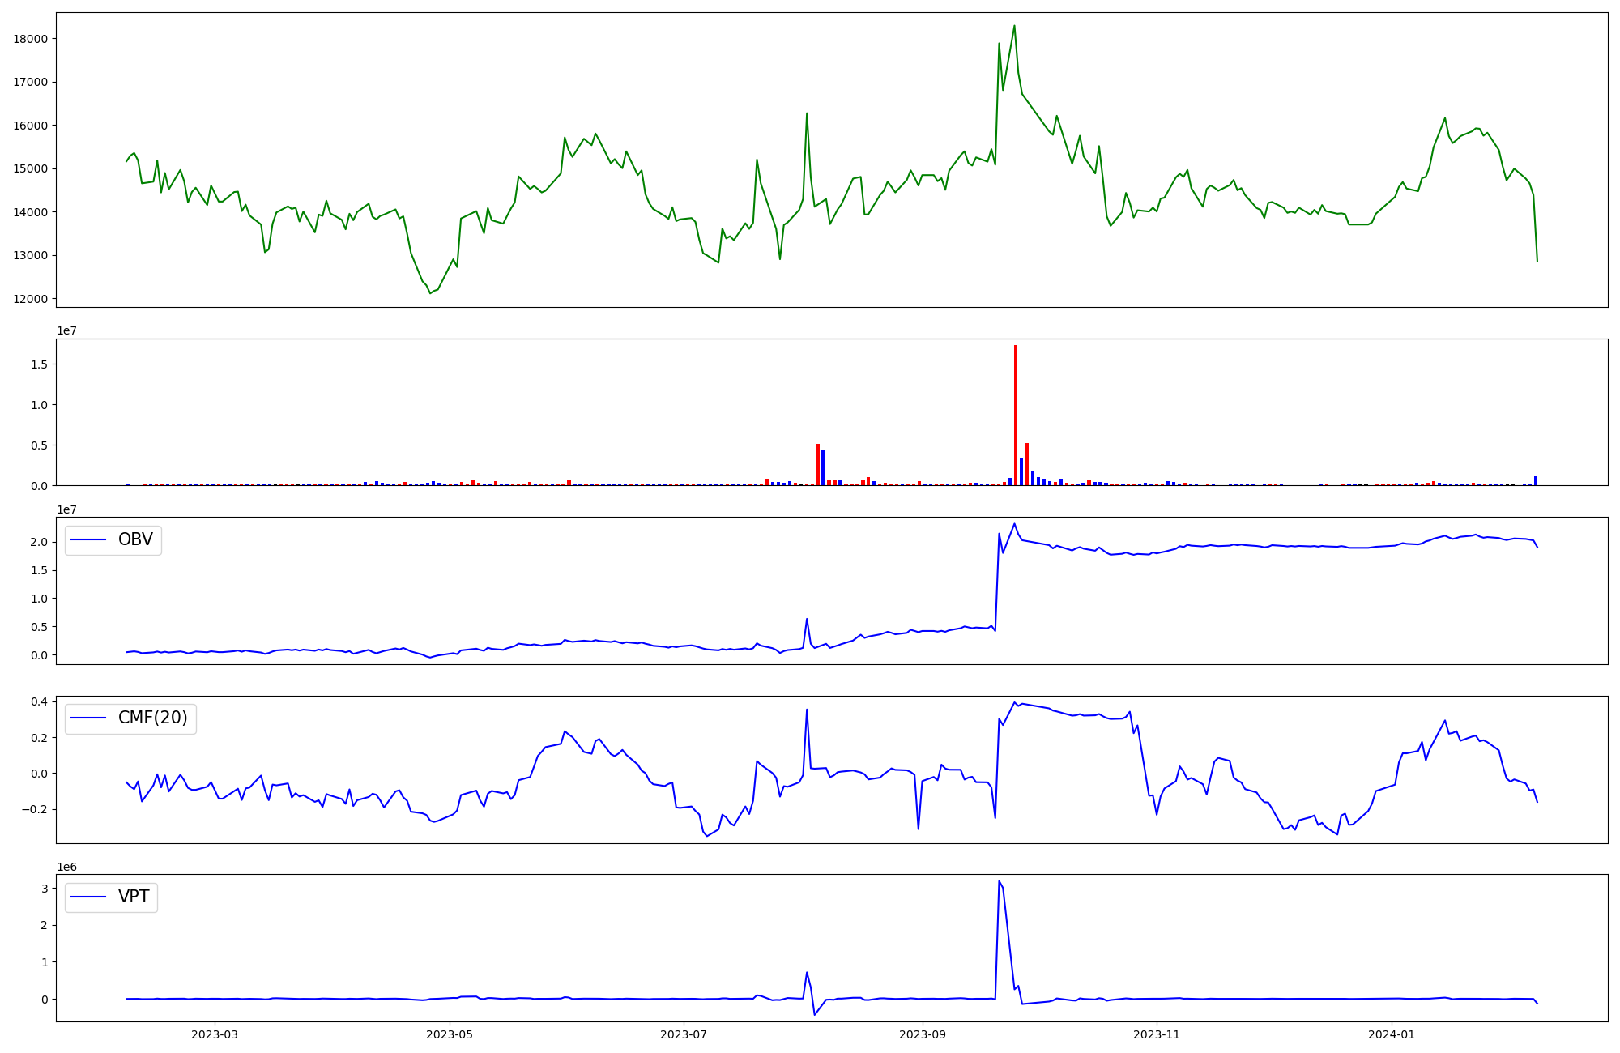This screenshot has height=1053, width=1620.
Task: Click the 2023-11 x-axis date label
Action: 1157,1034
